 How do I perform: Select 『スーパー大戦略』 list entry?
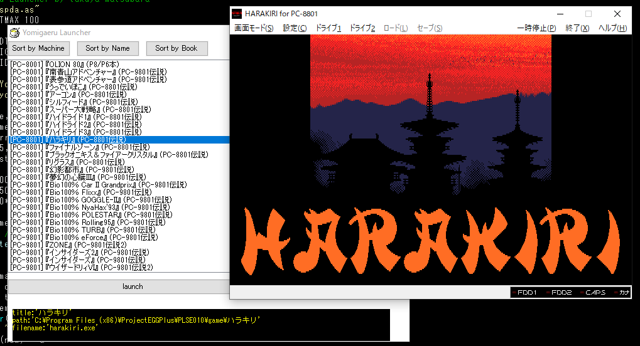coord(119,110)
